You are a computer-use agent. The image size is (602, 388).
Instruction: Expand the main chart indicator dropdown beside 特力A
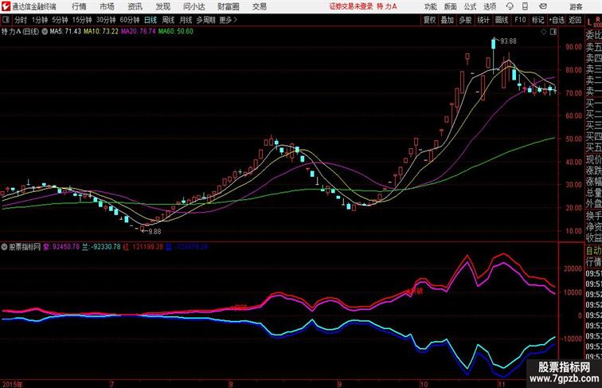45,32
